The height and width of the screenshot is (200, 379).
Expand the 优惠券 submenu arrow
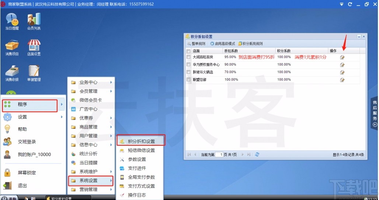pyautogui.click(x=111, y=118)
